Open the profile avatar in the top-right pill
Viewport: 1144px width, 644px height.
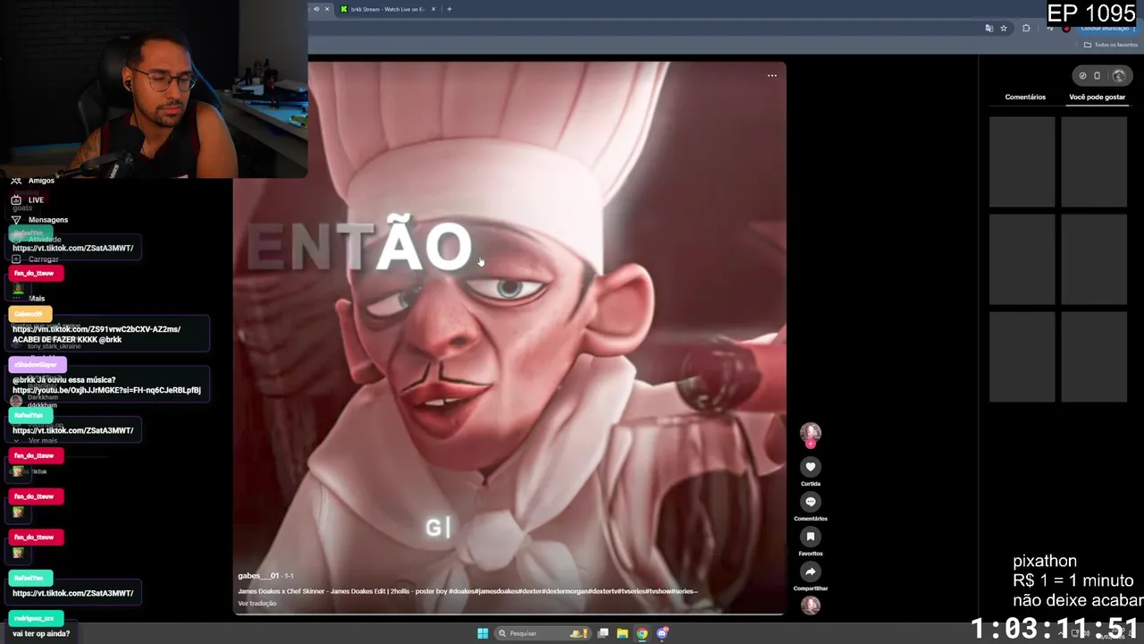[1118, 76]
